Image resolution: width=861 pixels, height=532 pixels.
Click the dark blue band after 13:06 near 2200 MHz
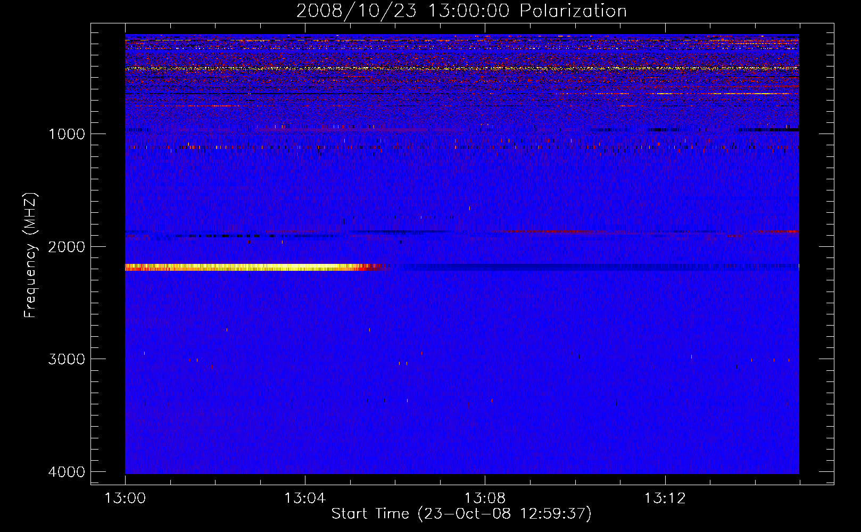(596, 267)
